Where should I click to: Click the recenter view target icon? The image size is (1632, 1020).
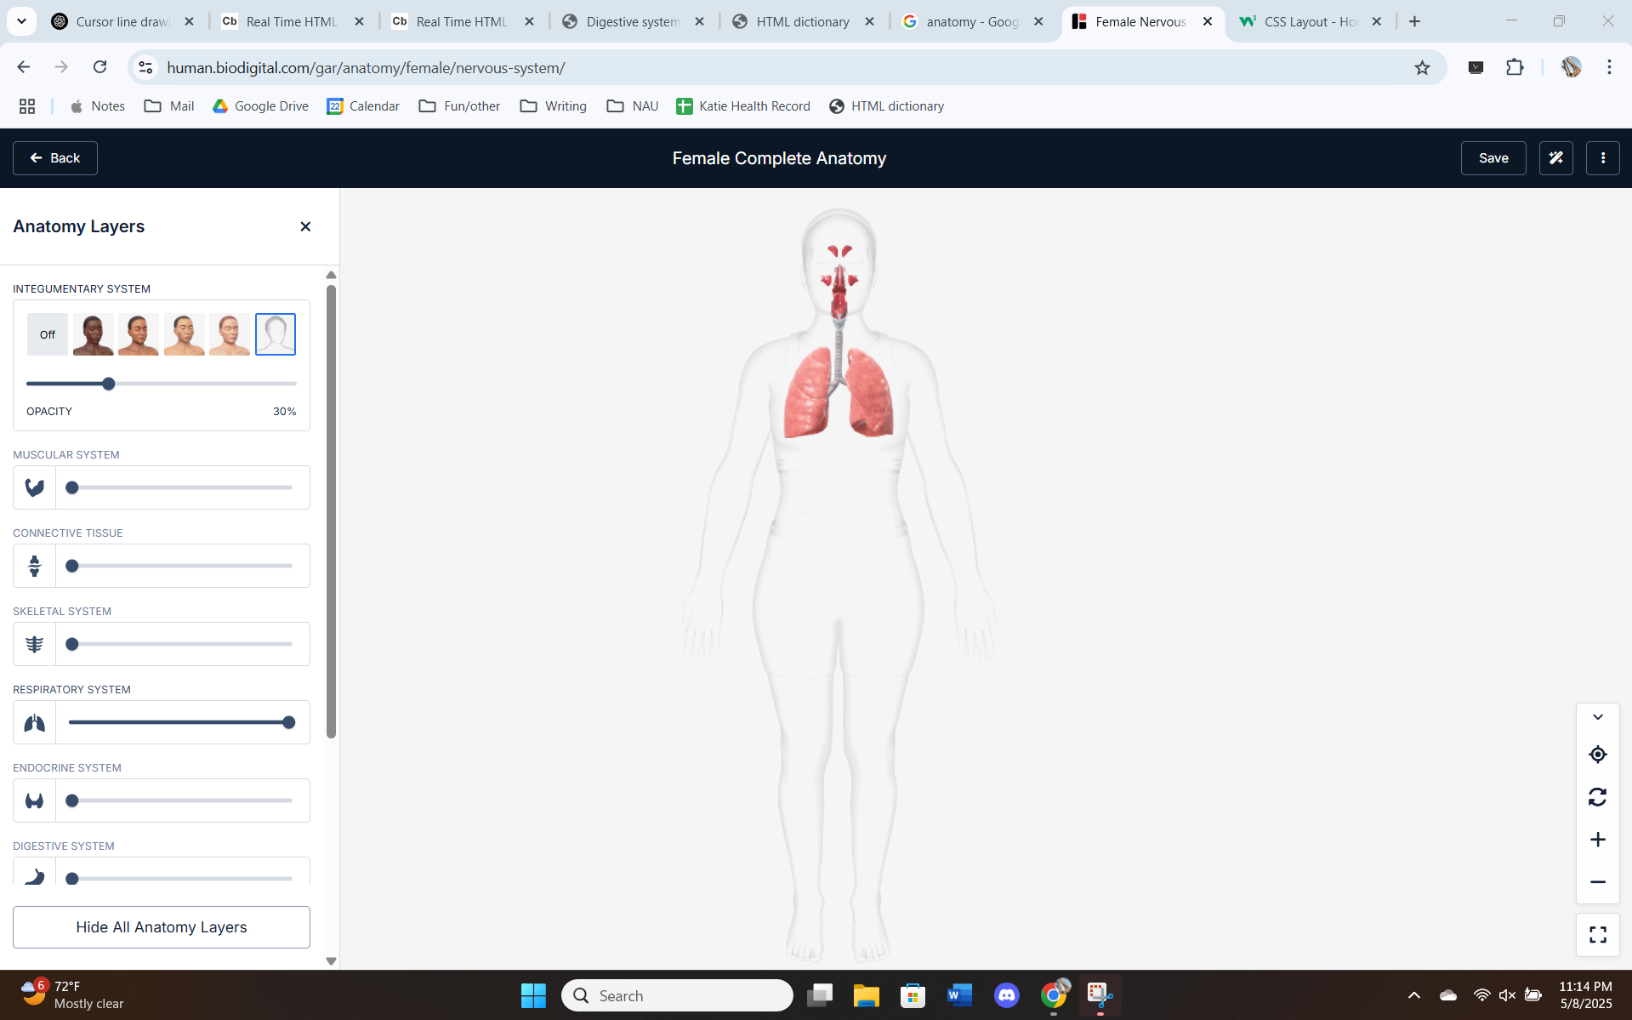tap(1597, 755)
